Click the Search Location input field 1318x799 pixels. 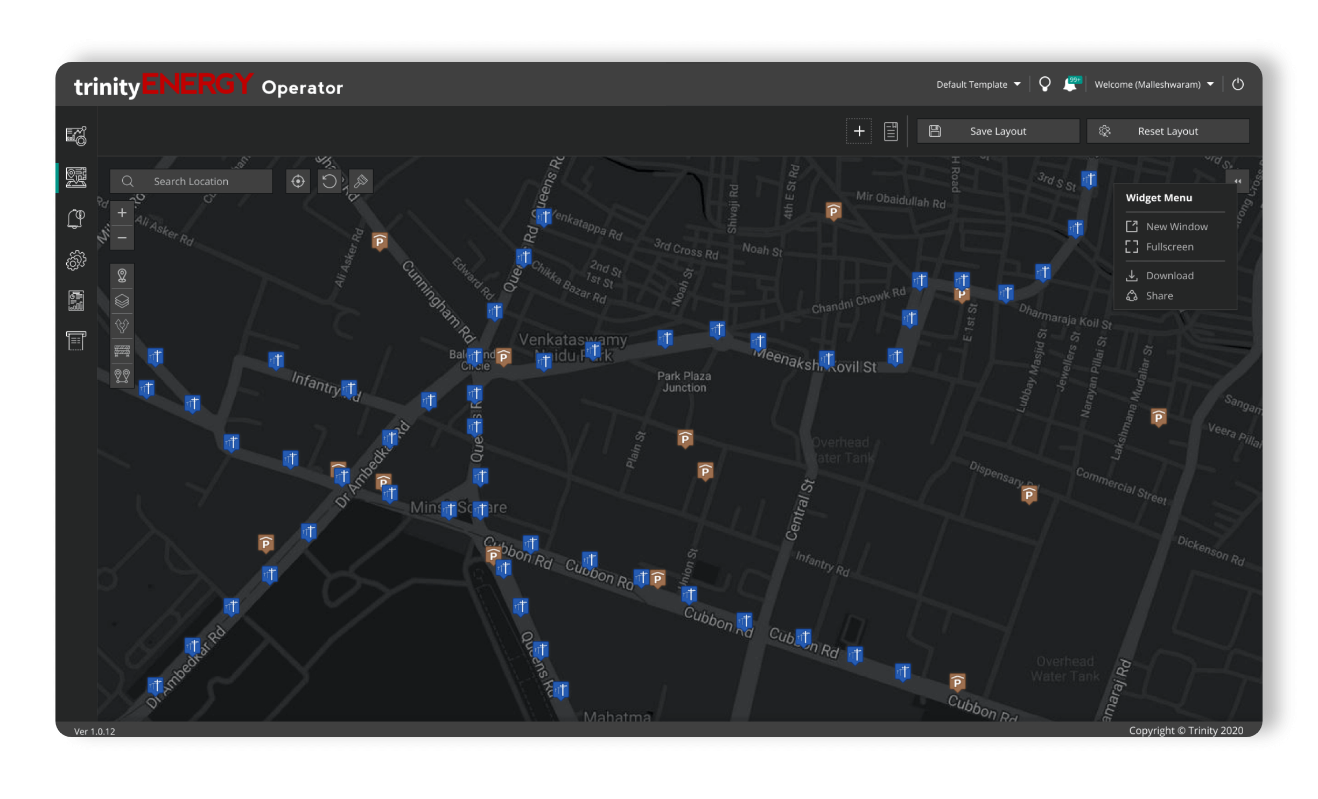pyautogui.click(x=191, y=181)
